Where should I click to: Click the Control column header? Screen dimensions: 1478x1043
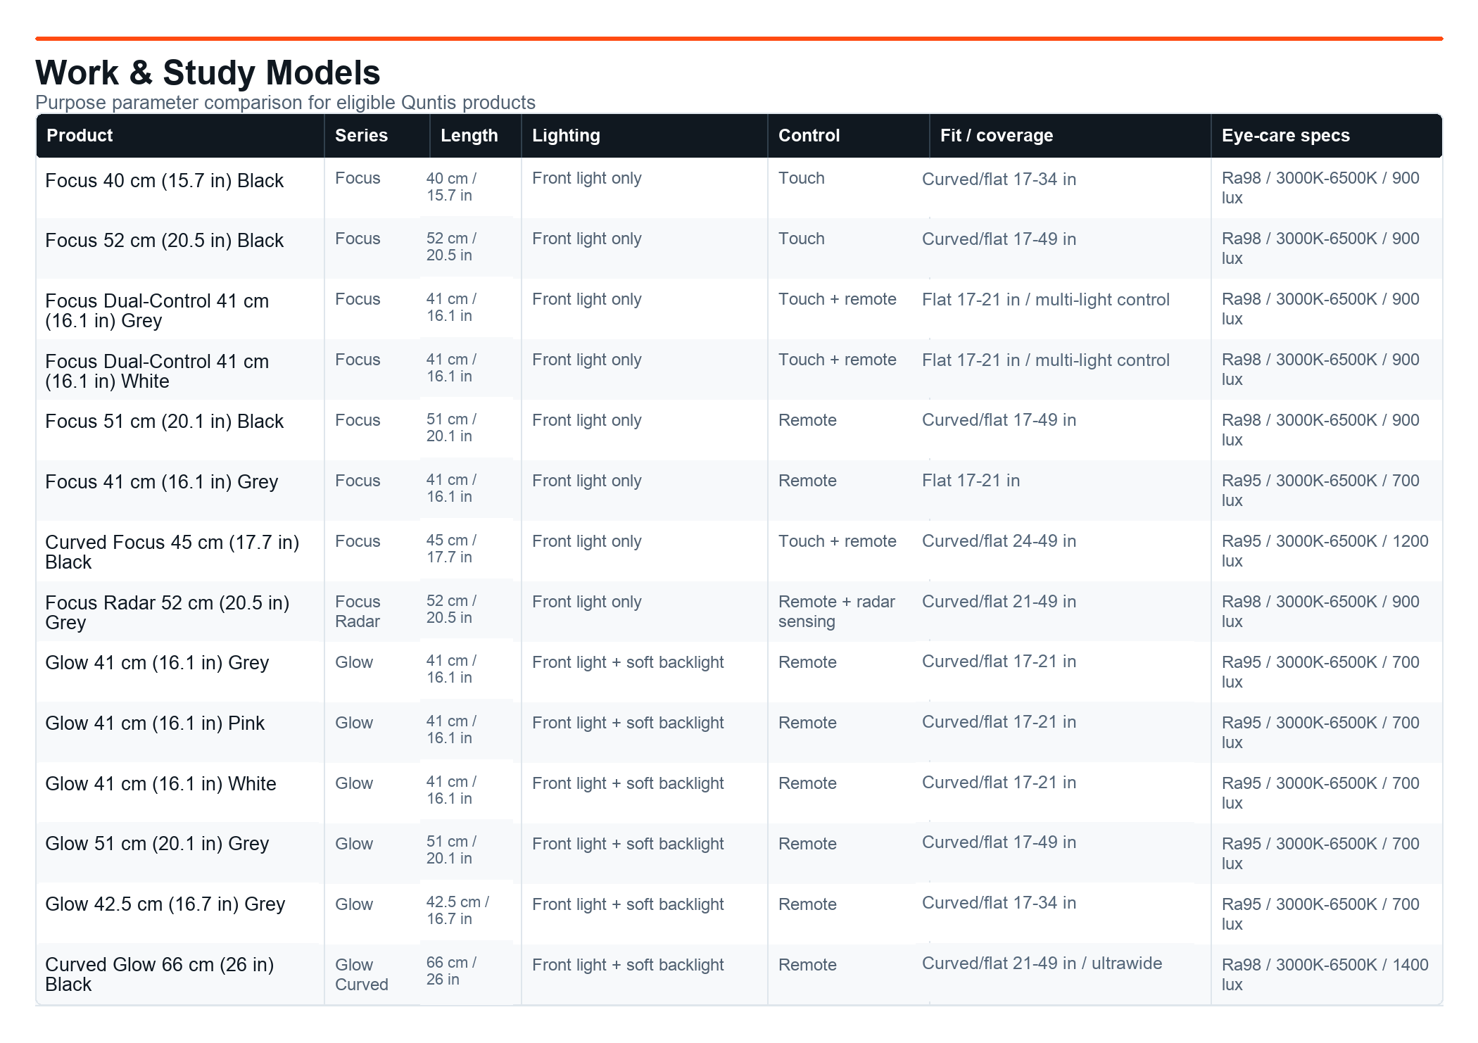(x=849, y=136)
